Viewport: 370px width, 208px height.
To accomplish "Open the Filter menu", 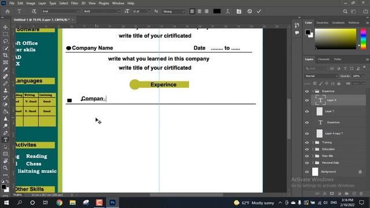I will tap(75, 3).
